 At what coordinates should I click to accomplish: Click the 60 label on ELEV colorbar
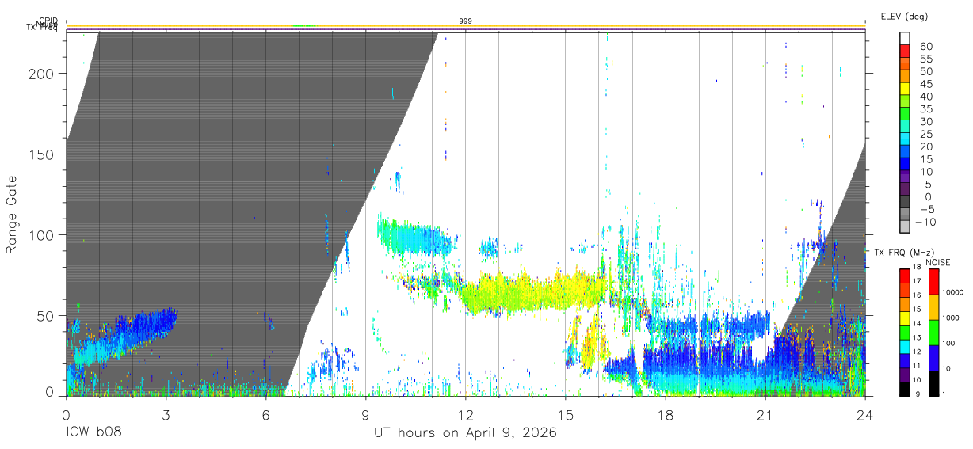[x=925, y=47]
